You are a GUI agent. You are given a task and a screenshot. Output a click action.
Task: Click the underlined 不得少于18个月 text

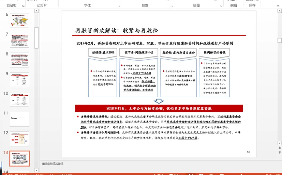tap(142, 73)
